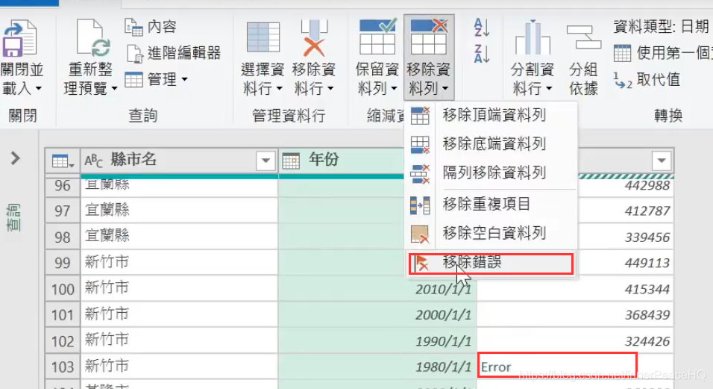Click the 2000/1/1 date cell

[377, 315]
